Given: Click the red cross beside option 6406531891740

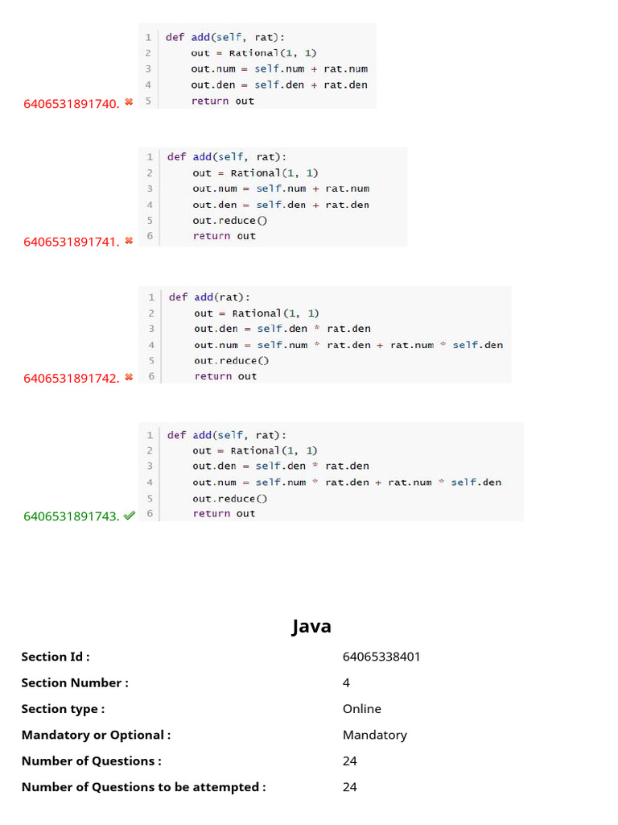Looking at the screenshot, I should (x=129, y=102).
